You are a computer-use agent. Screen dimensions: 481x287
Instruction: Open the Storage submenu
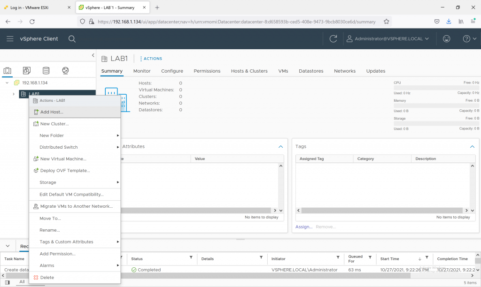pyautogui.click(x=75, y=182)
